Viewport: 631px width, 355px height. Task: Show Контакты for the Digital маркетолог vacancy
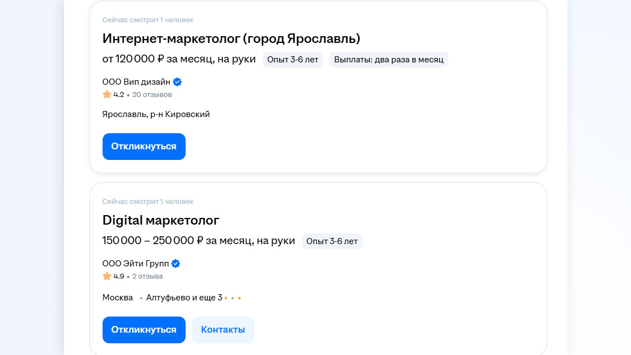[x=223, y=330]
